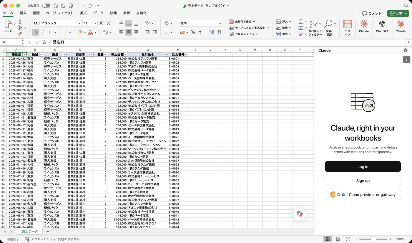The height and width of the screenshot is (243, 412).
Task: Click Cloud provider or gateway button
Action: coord(363,195)
